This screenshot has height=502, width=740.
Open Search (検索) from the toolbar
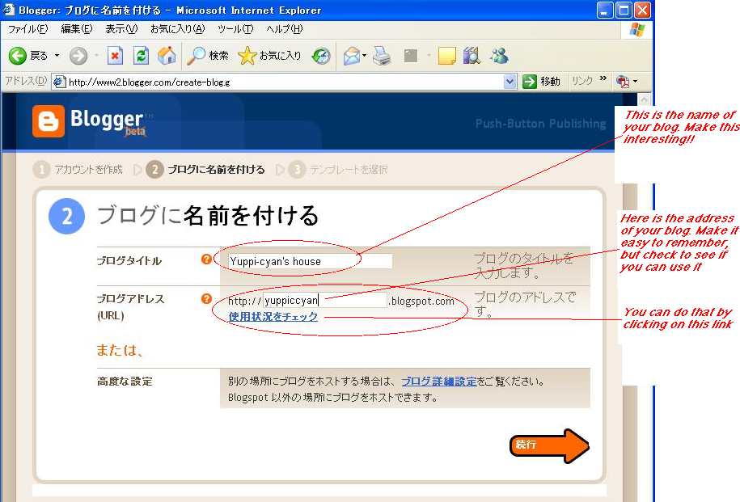tap(208, 56)
